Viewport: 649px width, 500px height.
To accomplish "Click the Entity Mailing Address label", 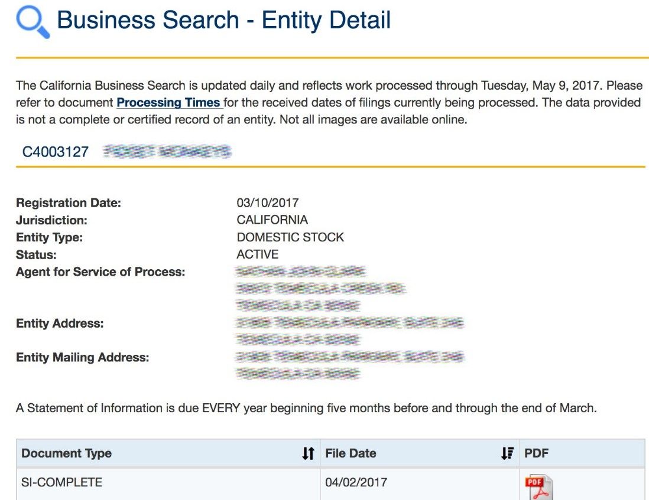I will (x=83, y=357).
